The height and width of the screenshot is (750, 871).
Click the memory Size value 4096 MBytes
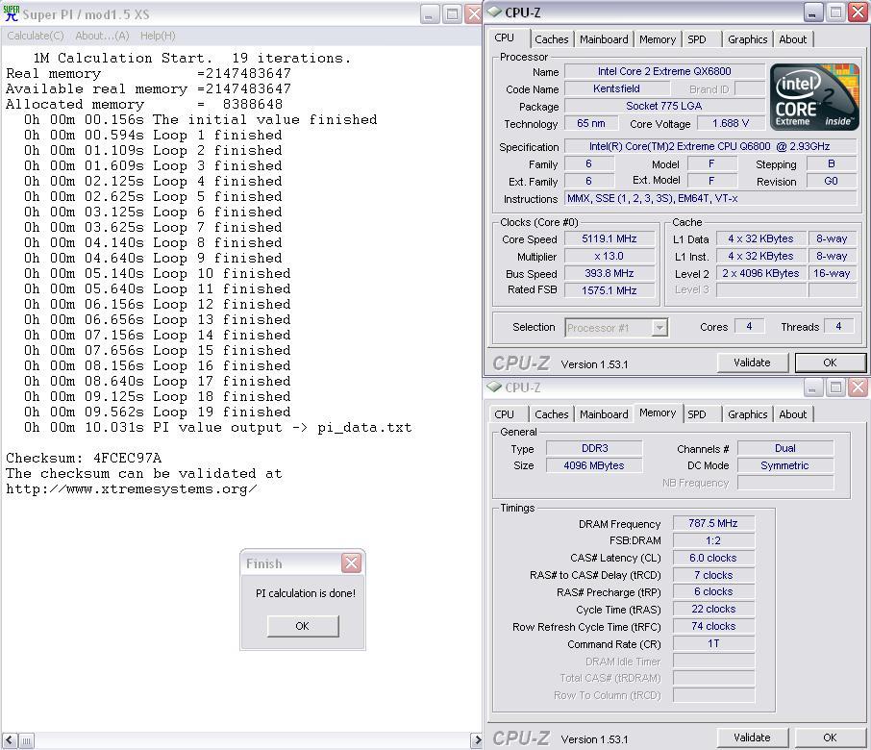coord(594,465)
